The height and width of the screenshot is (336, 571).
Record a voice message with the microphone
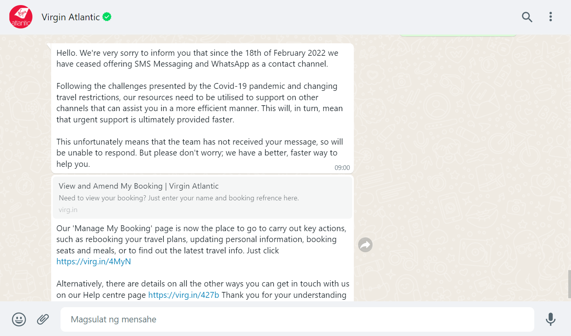(x=550, y=319)
